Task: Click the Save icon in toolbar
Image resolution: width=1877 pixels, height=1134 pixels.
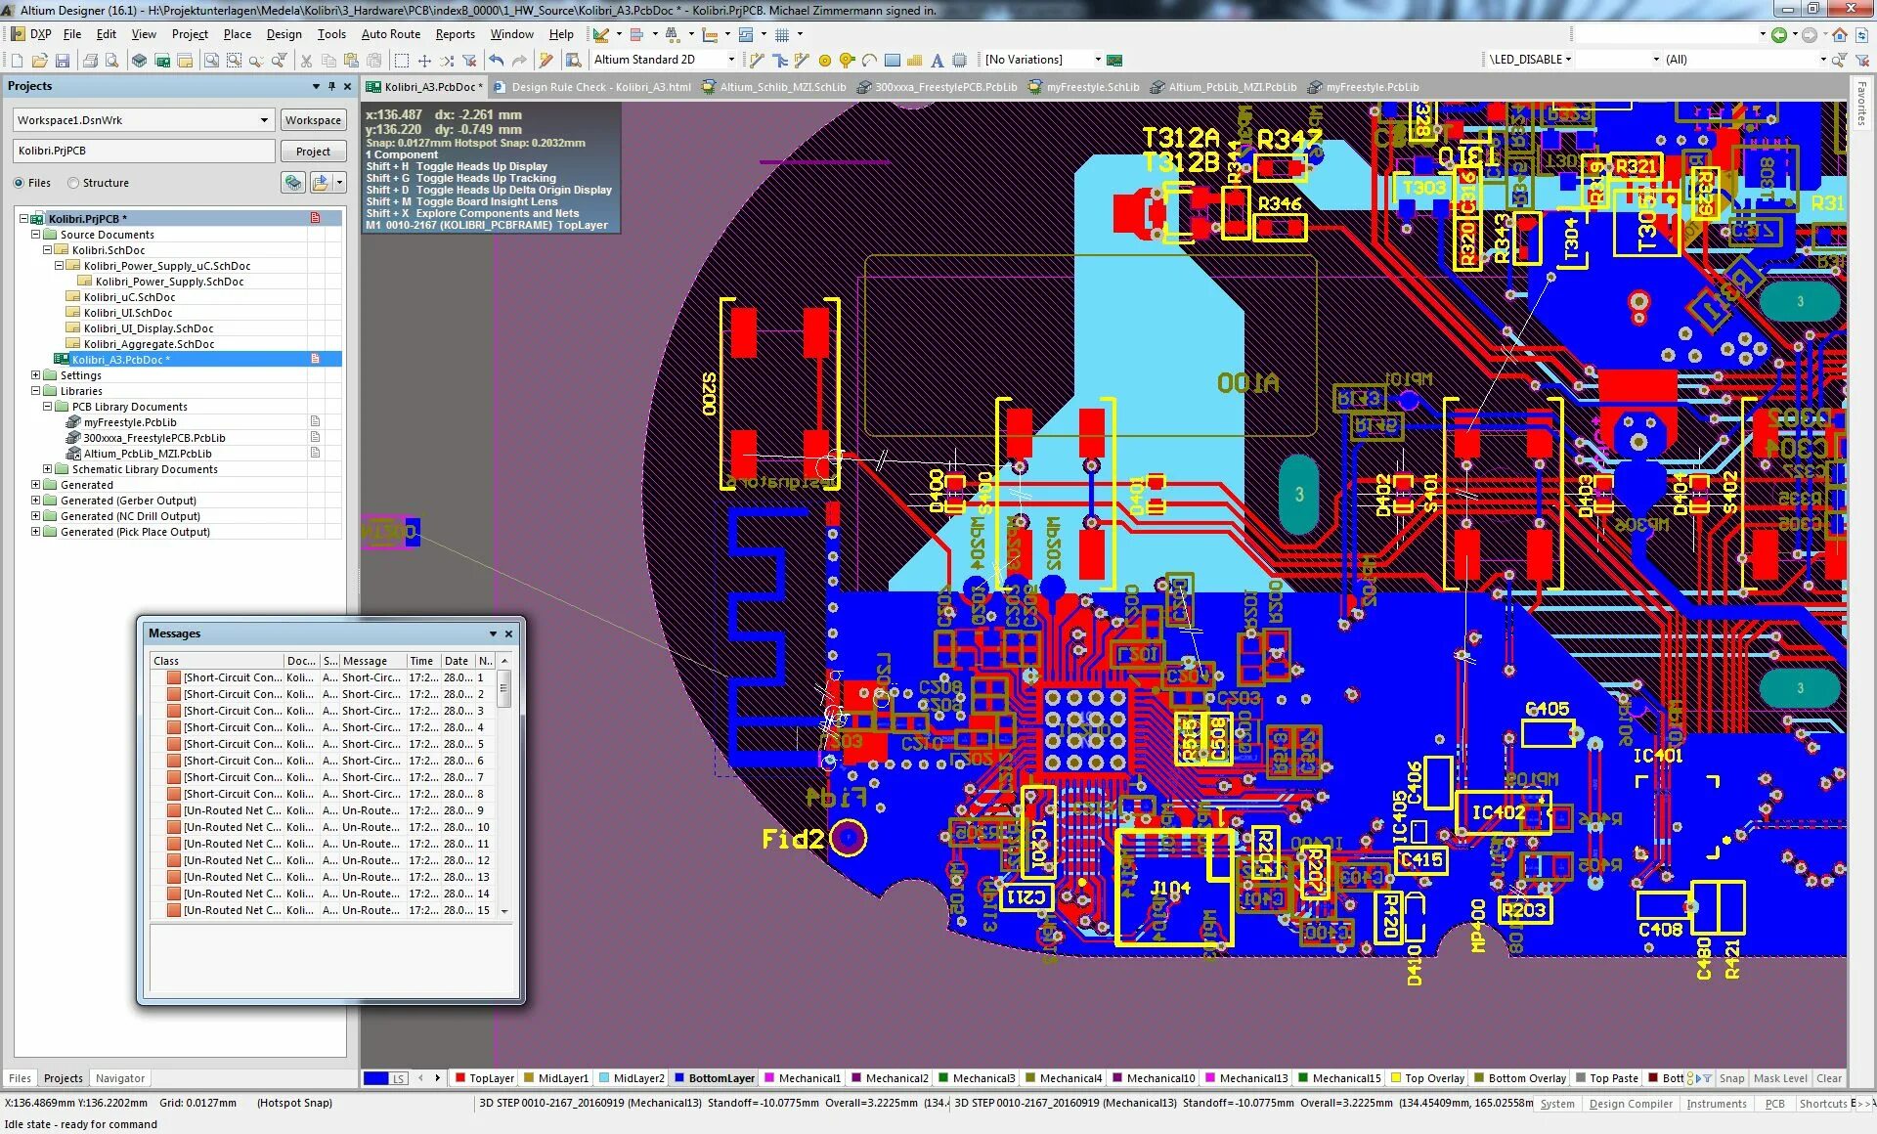Action: click(63, 61)
